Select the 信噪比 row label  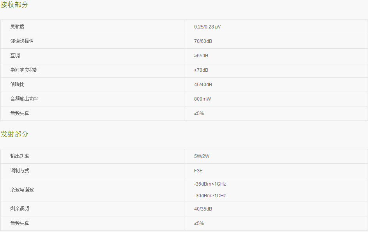pyautogui.click(x=18, y=85)
